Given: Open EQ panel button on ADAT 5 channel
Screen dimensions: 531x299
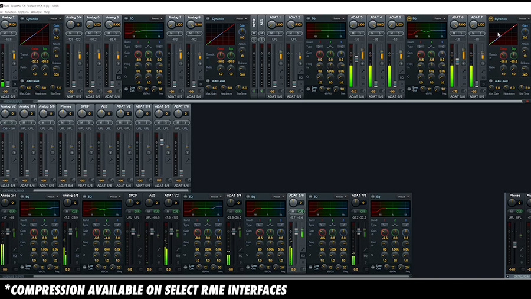Looking at the screenshot, I should (x=401, y=77).
